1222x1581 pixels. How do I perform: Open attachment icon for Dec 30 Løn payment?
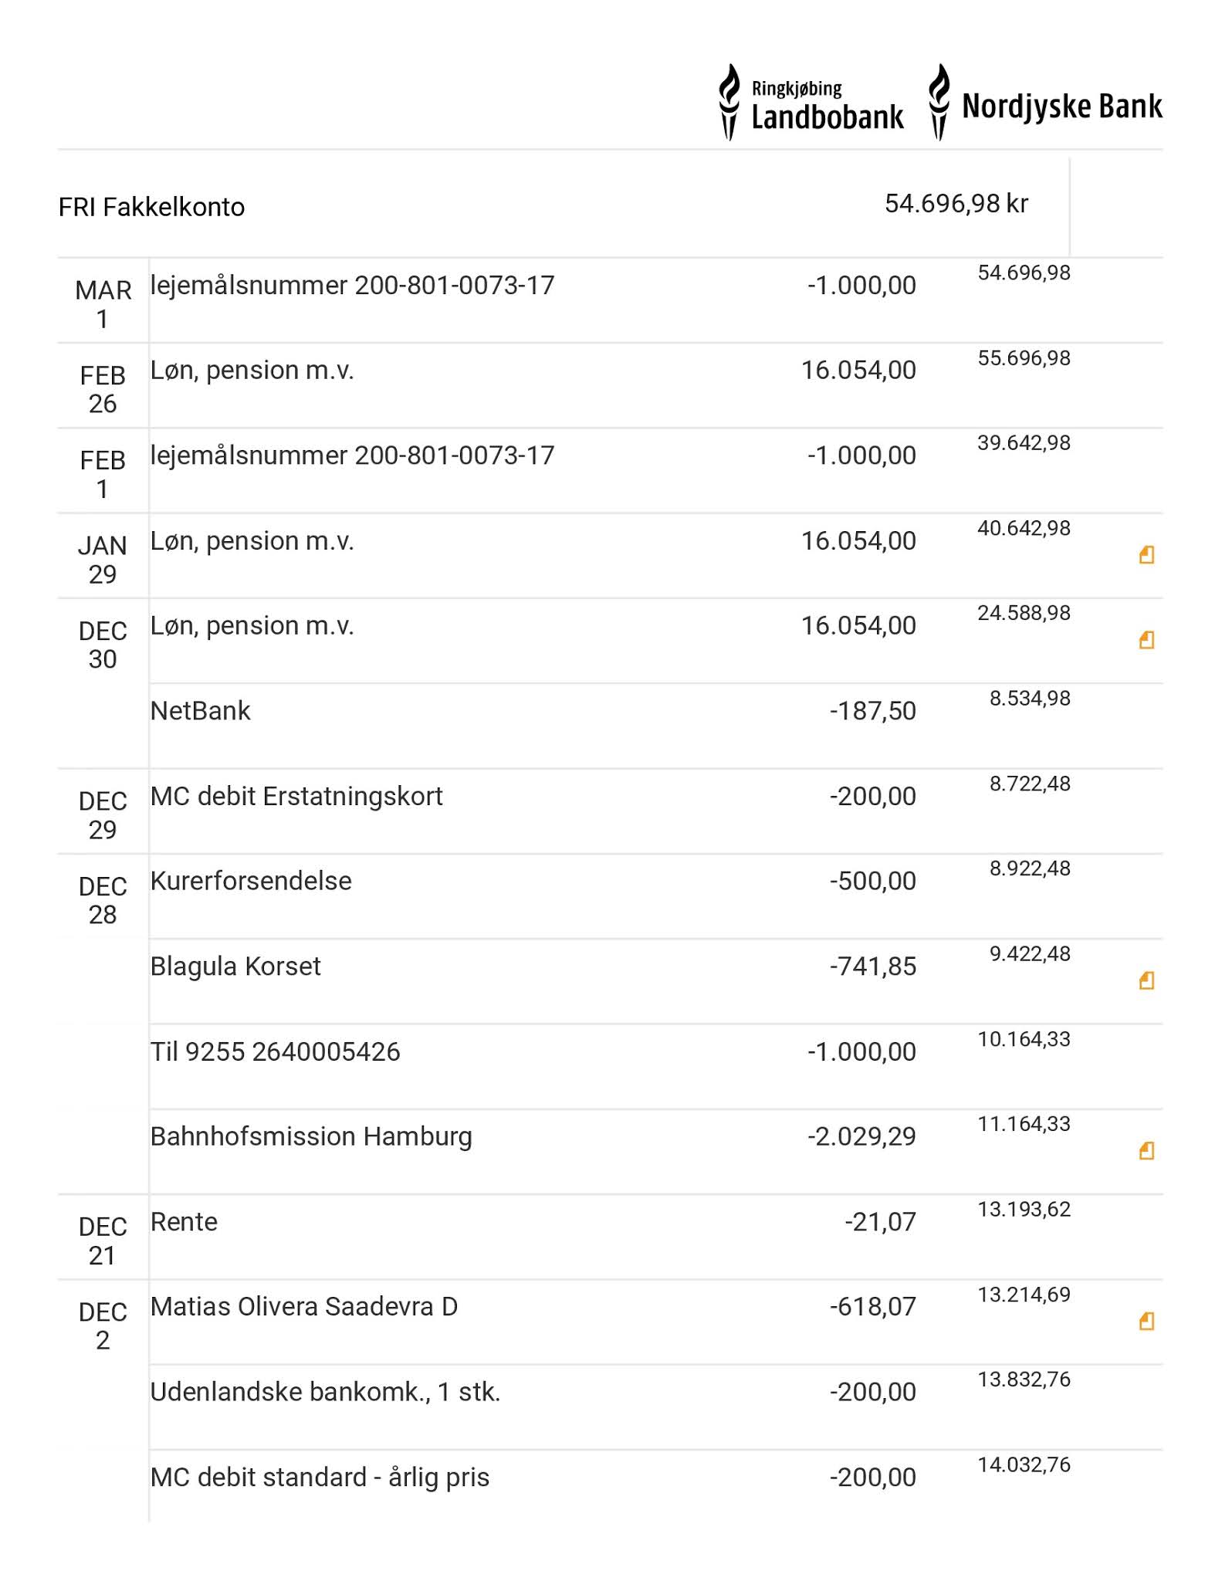click(x=1146, y=639)
